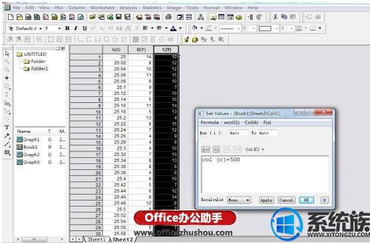The width and height of the screenshot is (370, 243).
Task: Toggle Bold text formatting
Action: point(67,29)
